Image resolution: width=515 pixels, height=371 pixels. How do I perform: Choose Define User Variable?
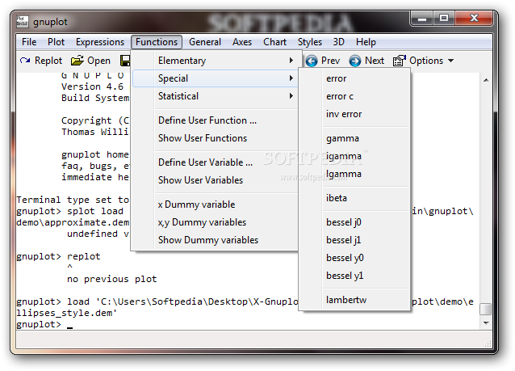pyautogui.click(x=216, y=162)
